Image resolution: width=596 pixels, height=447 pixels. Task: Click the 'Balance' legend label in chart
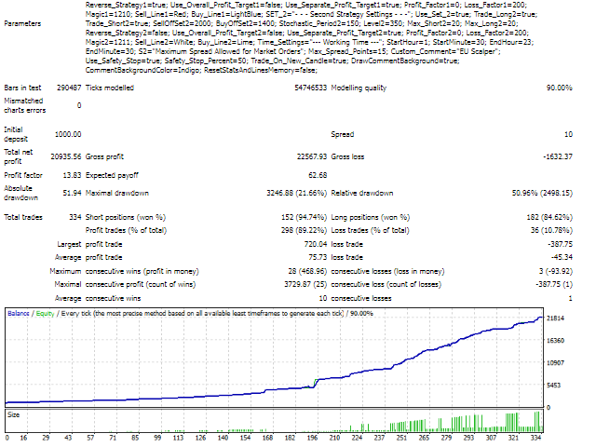[x=19, y=314]
